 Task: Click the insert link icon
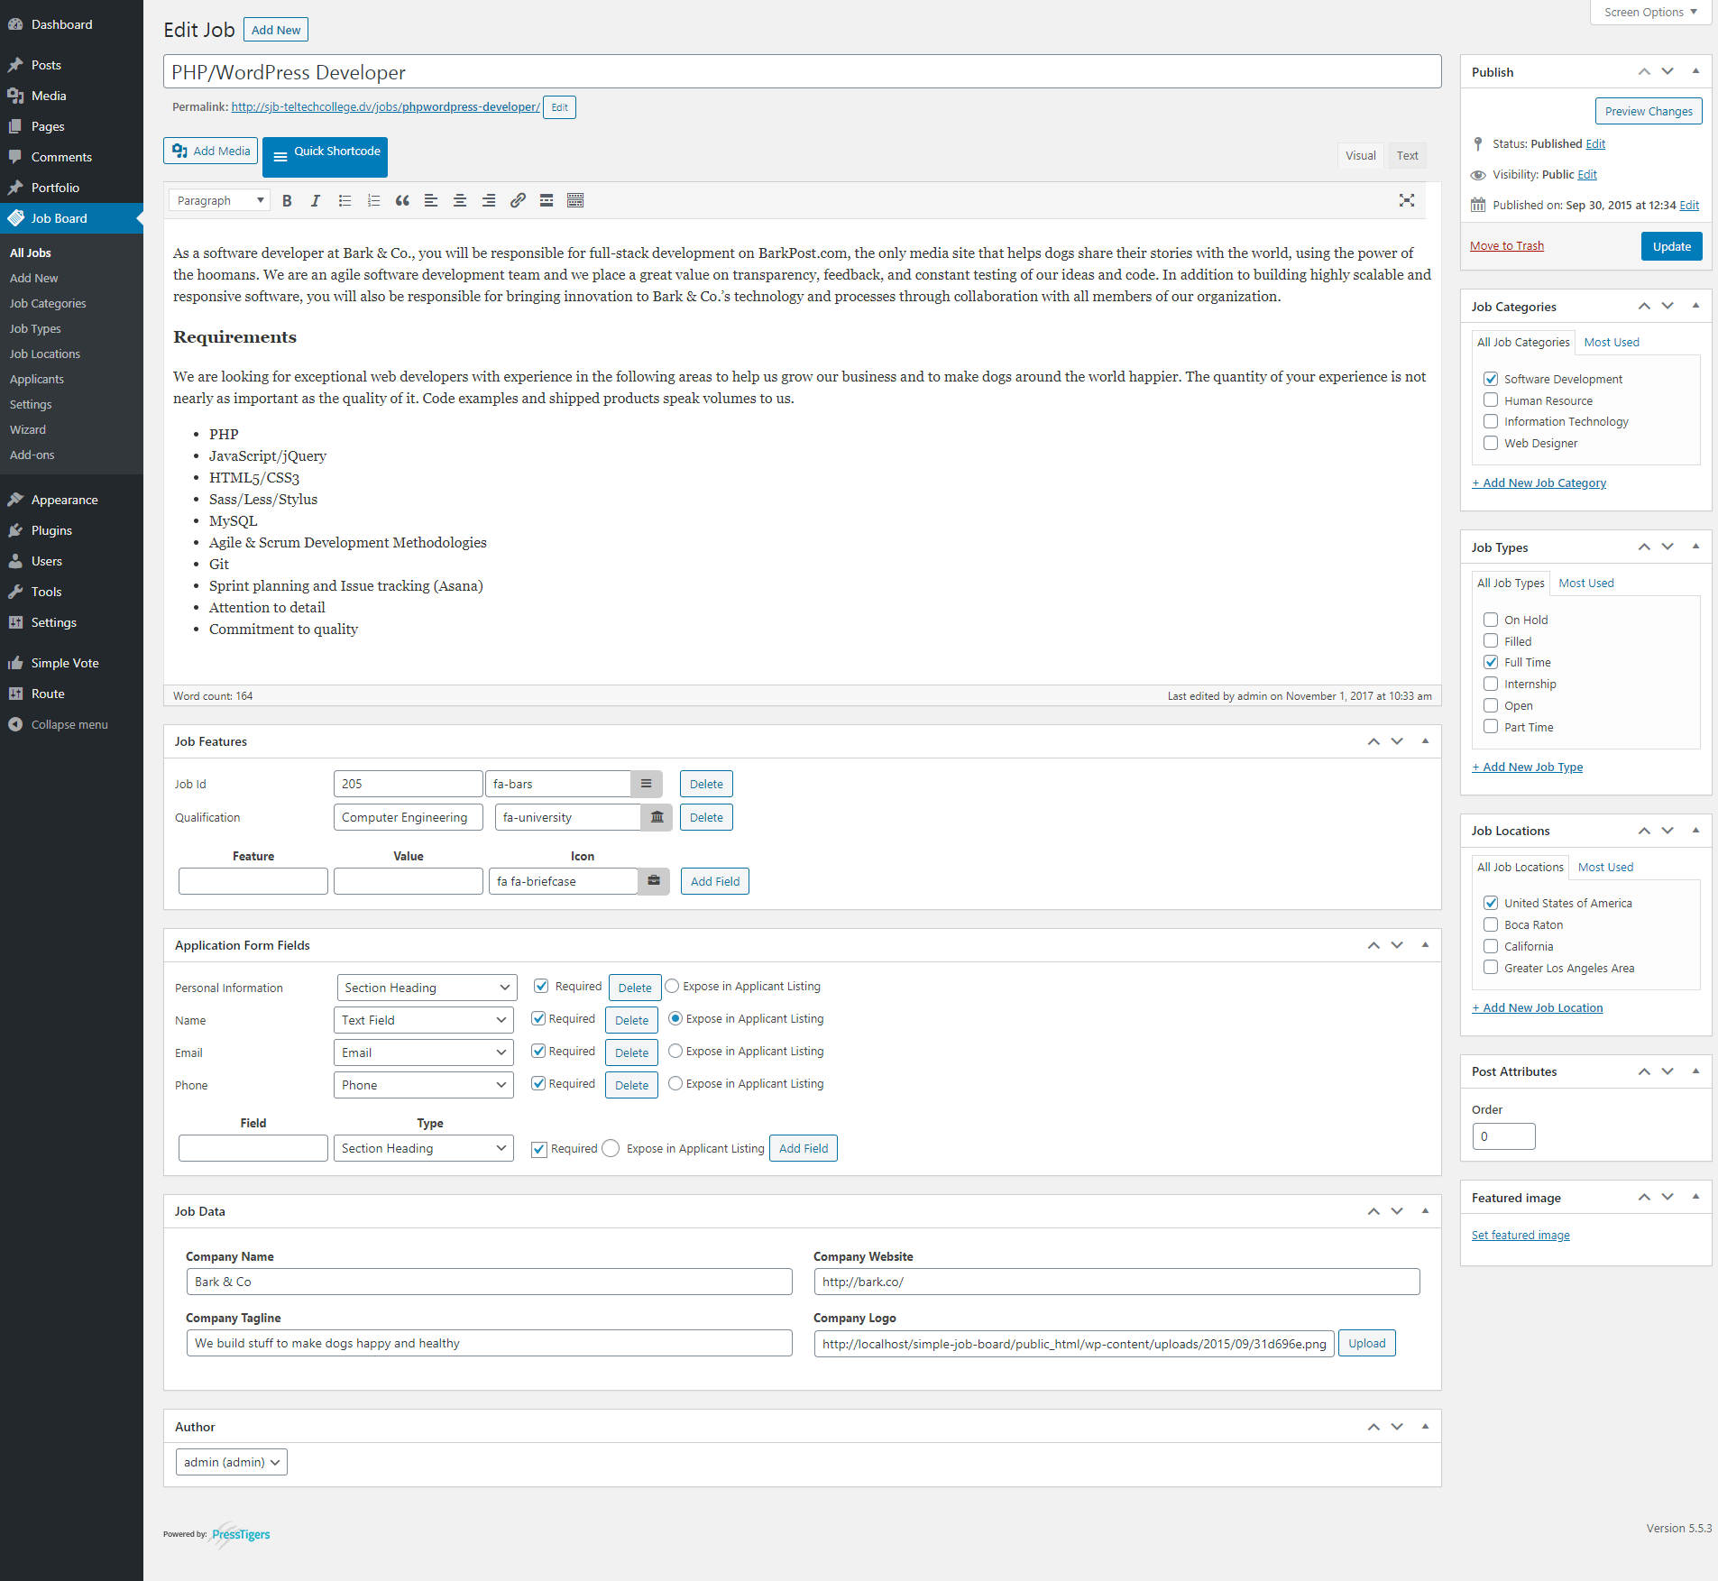[518, 200]
